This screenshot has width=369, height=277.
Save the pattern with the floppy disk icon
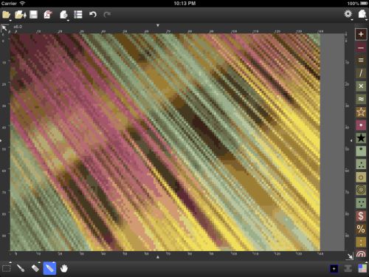click(34, 15)
